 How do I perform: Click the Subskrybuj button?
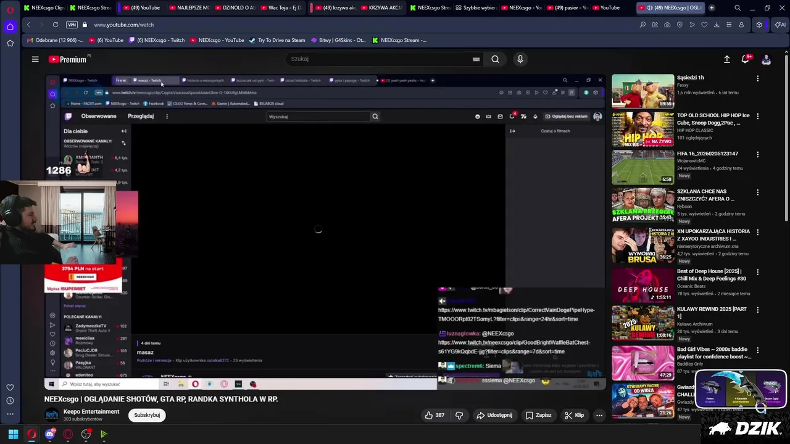click(147, 415)
